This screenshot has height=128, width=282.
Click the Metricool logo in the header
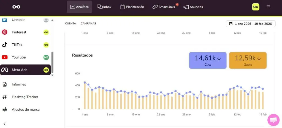tap(16, 7)
